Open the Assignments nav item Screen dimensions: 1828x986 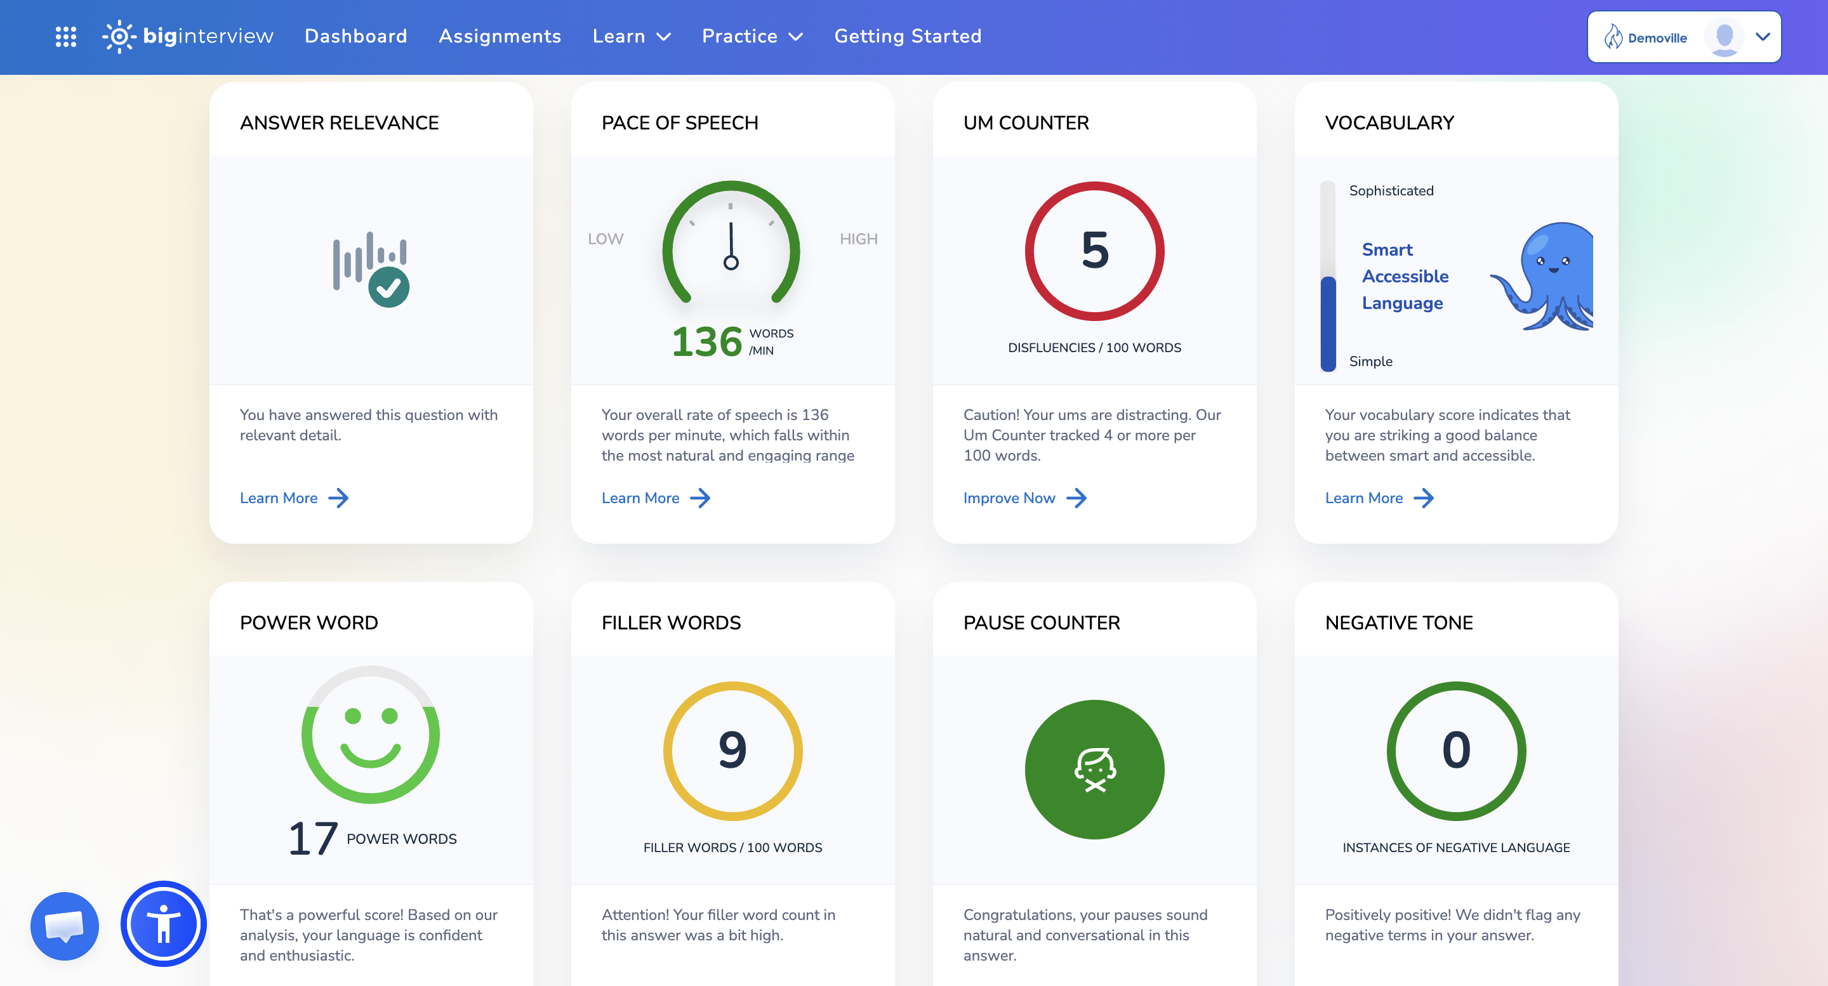500,36
